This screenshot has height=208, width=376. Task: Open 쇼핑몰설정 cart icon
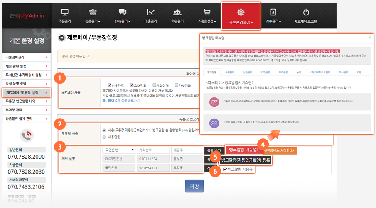click(207, 12)
